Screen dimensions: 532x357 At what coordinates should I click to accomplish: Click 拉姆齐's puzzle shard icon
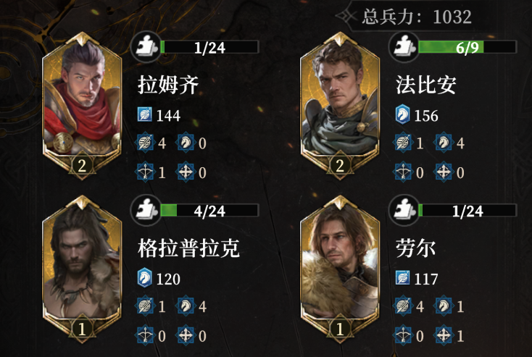[x=146, y=48]
